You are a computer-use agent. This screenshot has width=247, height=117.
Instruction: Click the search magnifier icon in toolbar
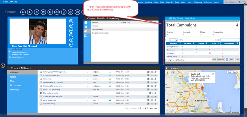(x=64, y=12)
